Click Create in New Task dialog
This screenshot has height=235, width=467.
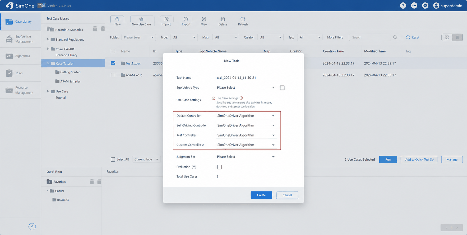coord(261,195)
